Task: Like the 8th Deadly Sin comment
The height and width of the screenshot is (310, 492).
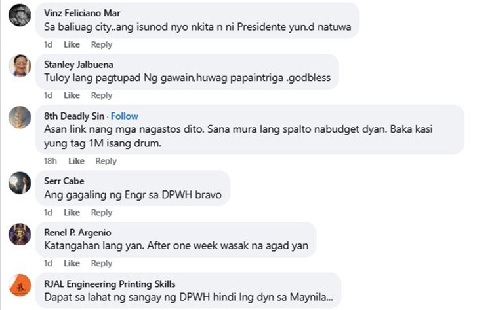Action: point(76,161)
